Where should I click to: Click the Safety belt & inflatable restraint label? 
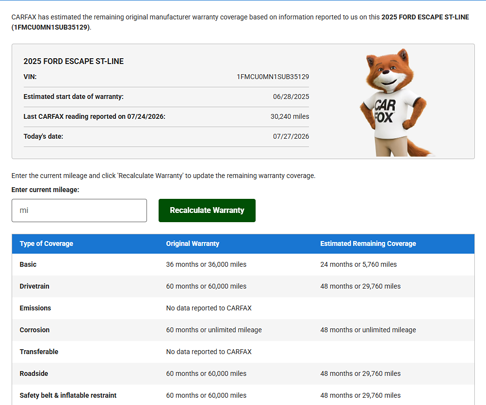coord(68,395)
